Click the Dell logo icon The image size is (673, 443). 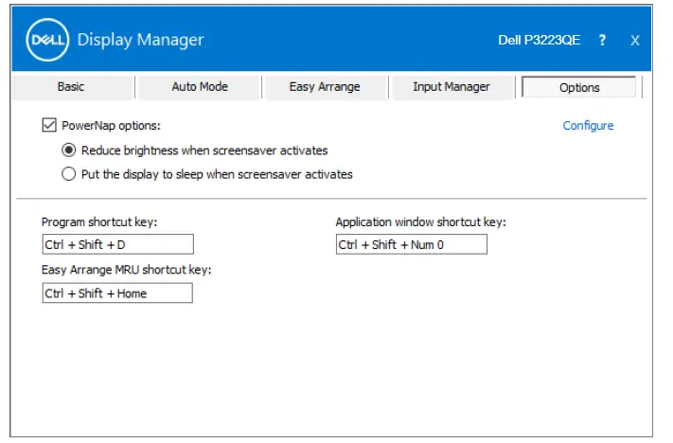(x=47, y=40)
